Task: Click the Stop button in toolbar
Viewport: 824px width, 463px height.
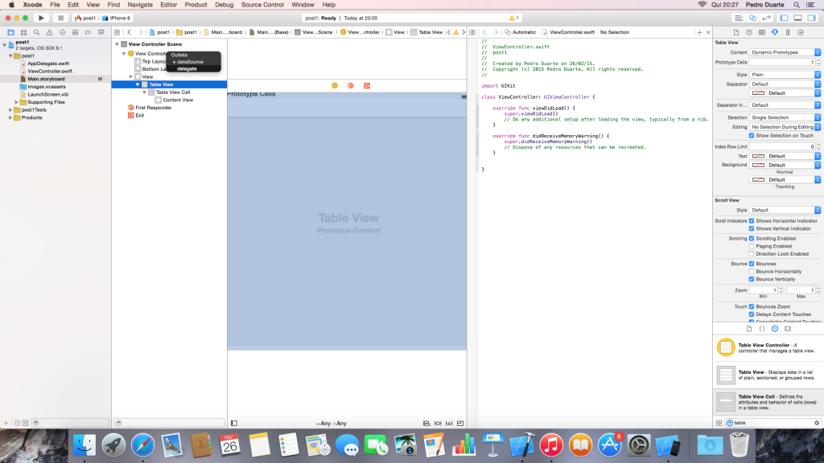Action: pos(60,18)
